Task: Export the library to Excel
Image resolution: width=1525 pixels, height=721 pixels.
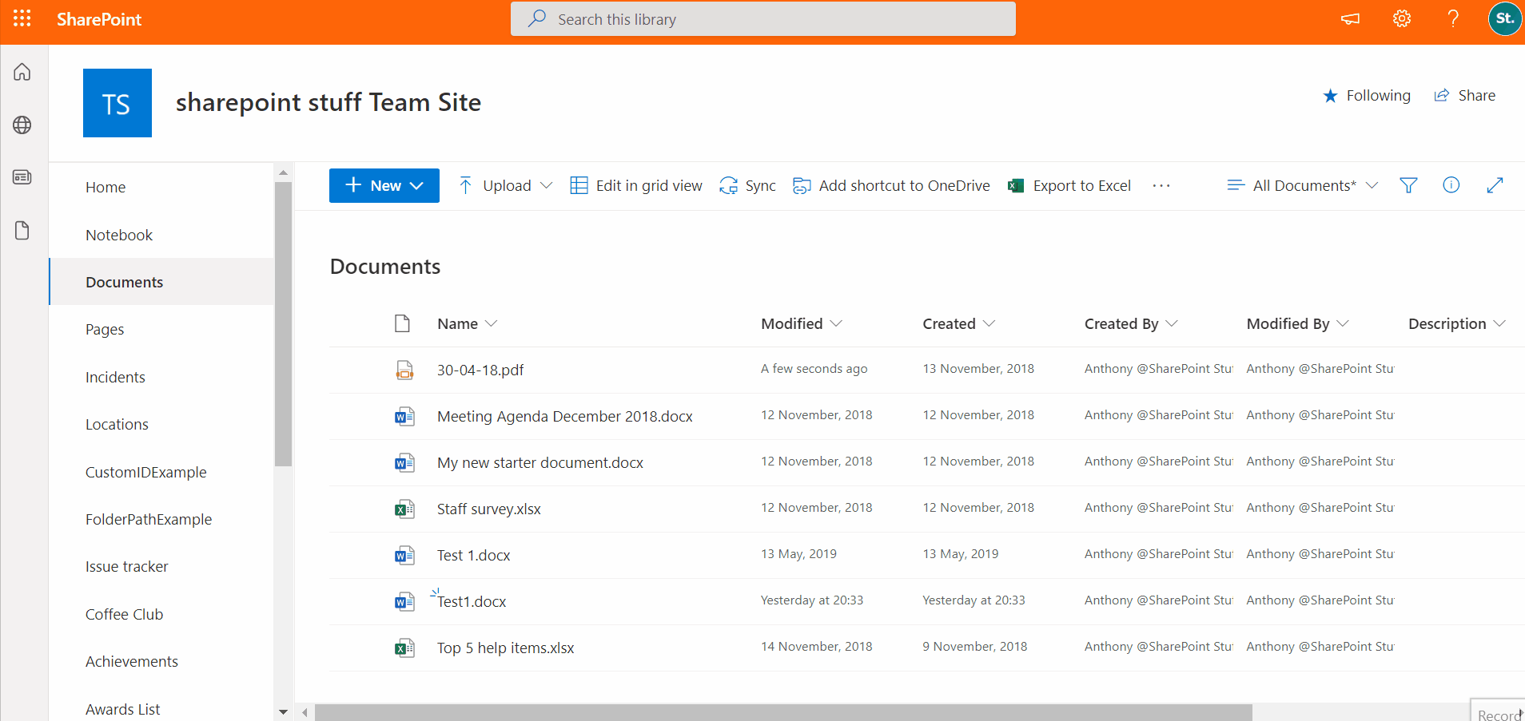Action: coord(1069,185)
